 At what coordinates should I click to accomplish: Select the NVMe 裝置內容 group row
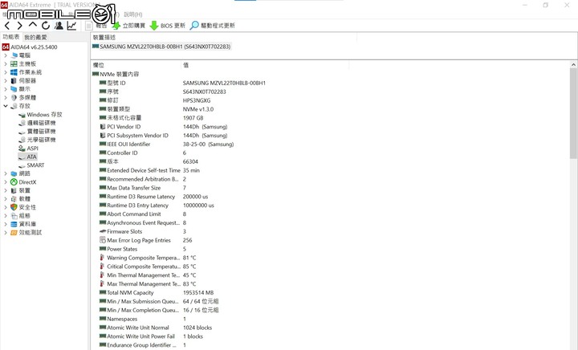(116, 74)
